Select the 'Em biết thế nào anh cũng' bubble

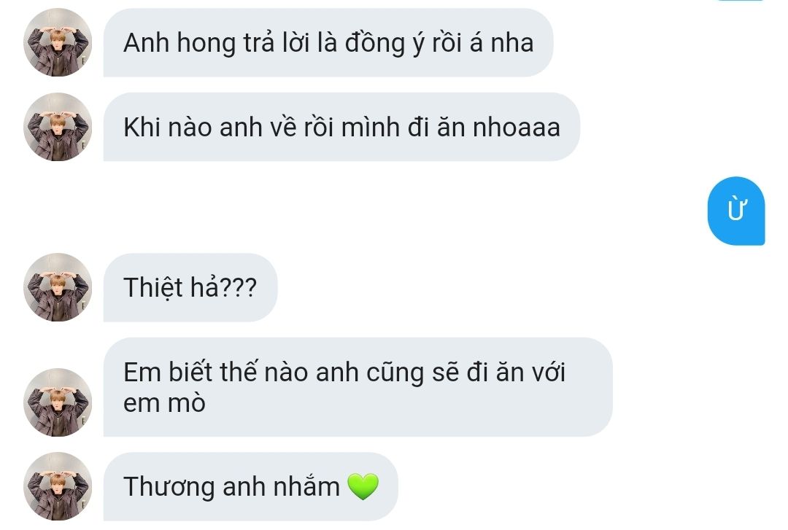click(358, 387)
